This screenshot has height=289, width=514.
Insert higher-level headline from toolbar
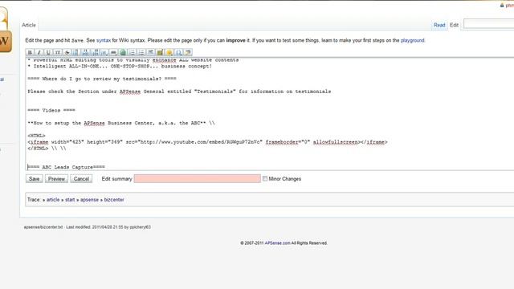point(95,52)
